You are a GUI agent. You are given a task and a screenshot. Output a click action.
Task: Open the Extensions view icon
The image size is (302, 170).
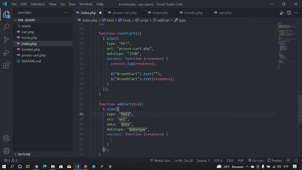click(x=6, y=65)
